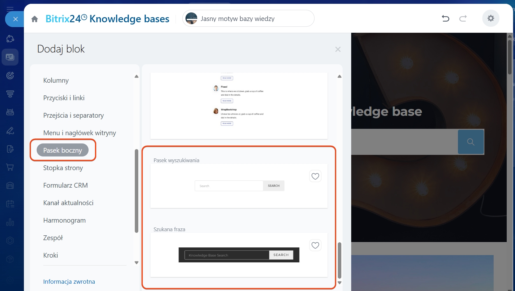
Task: Open the calendar list icon in left sidebar
Action: coord(10,204)
